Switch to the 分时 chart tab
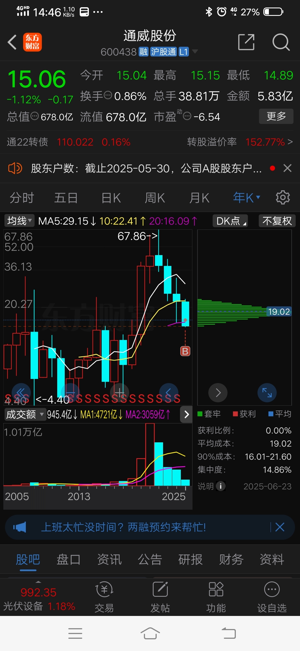 coord(22,198)
